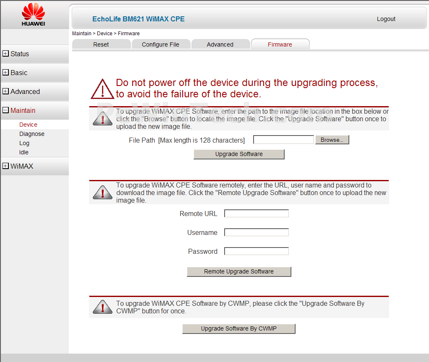This screenshot has width=429, height=362.
Task: Open Diagnose under Maintain
Action: [x=32, y=134]
